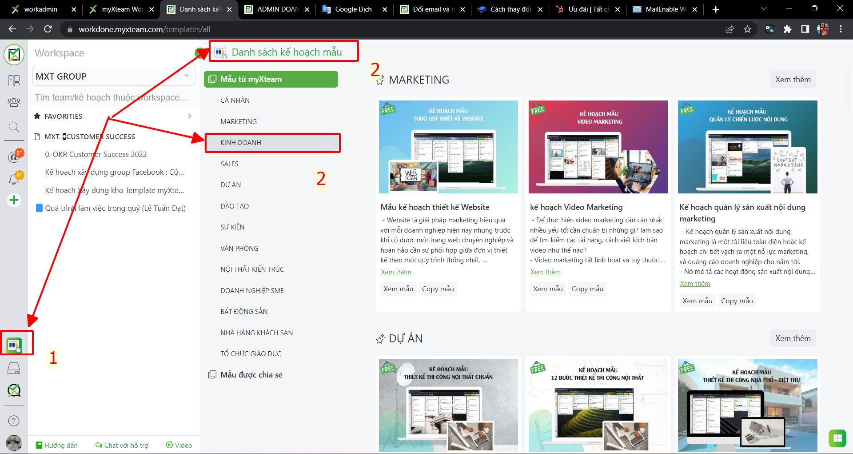Viewport: 853px width, 454px height.
Task: Open the website design template thumbnail
Action: point(448,147)
